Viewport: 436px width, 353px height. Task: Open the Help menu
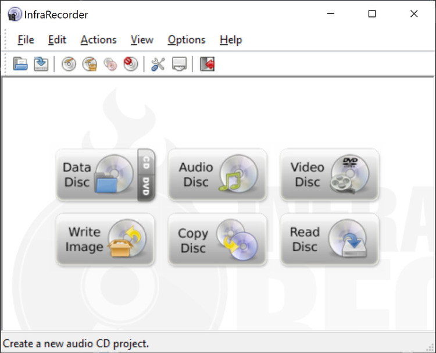(231, 40)
